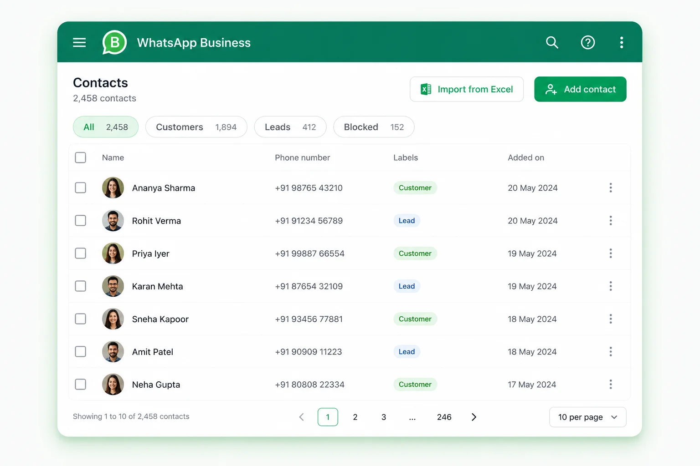
Task: Tick Neha Gupta's checkbox
Action: click(81, 385)
